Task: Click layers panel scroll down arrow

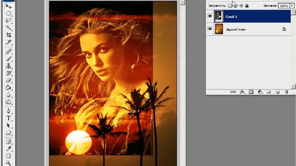Action: pyautogui.click(x=293, y=86)
